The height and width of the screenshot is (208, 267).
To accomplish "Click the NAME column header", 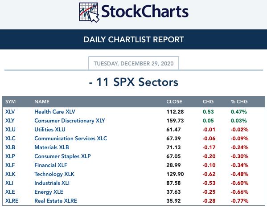I will (x=42, y=102).
